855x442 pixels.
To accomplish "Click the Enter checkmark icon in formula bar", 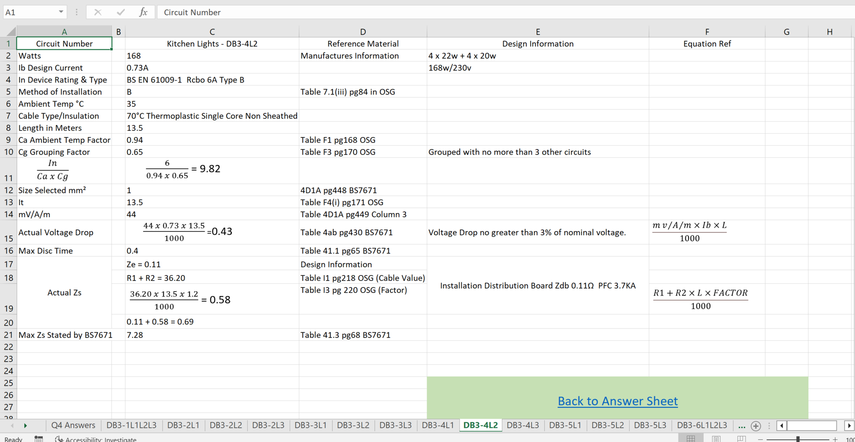I will 121,12.
